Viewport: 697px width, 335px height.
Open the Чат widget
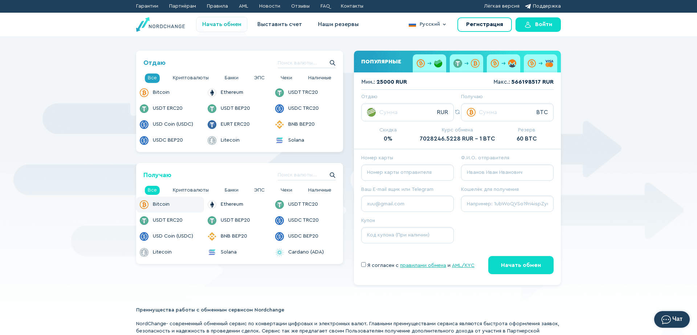[671, 319]
